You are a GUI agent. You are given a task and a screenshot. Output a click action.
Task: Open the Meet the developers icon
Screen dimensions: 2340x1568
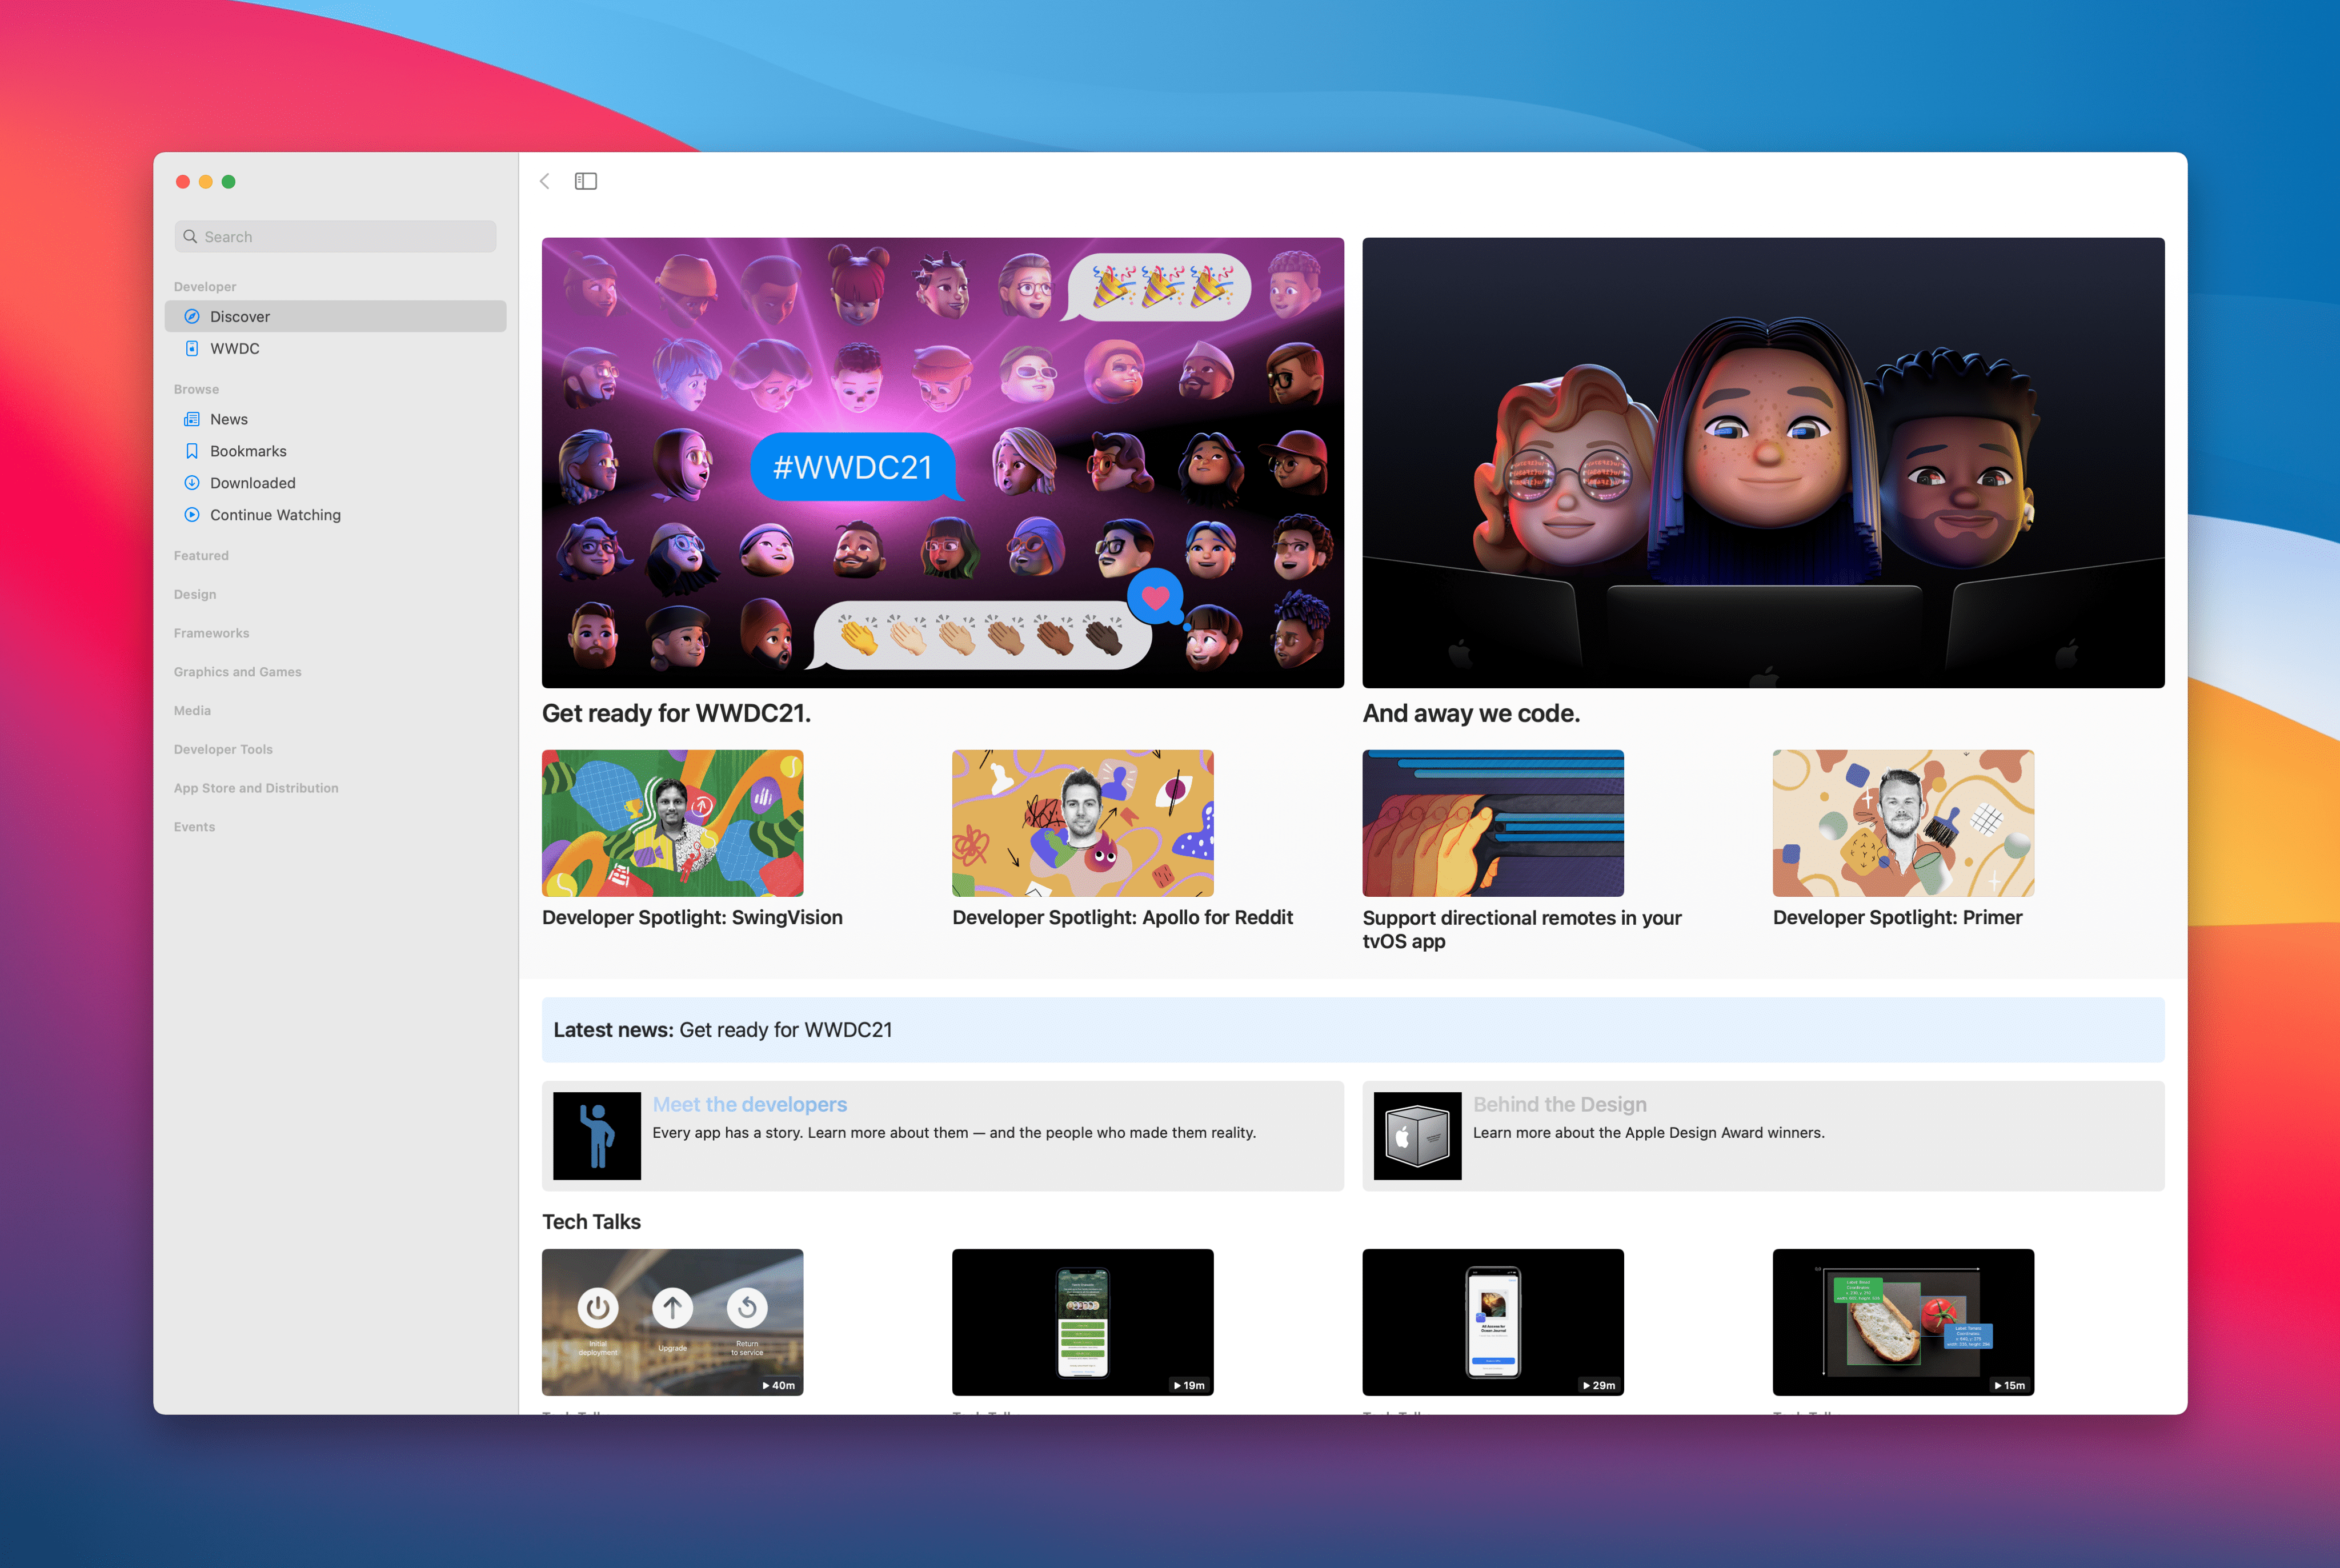tap(597, 1136)
